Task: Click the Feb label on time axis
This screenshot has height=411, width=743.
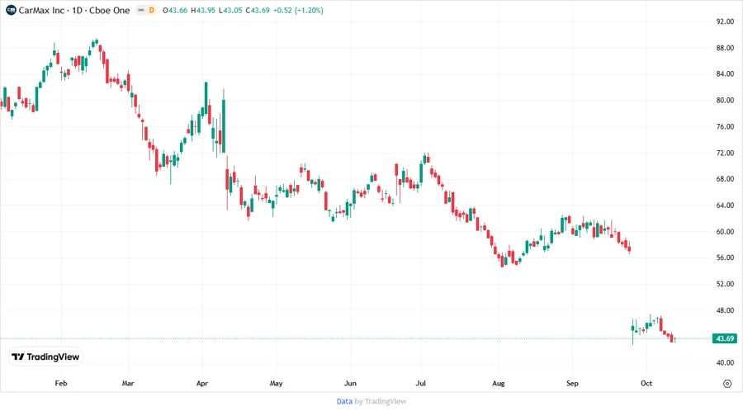Action: [60, 384]
